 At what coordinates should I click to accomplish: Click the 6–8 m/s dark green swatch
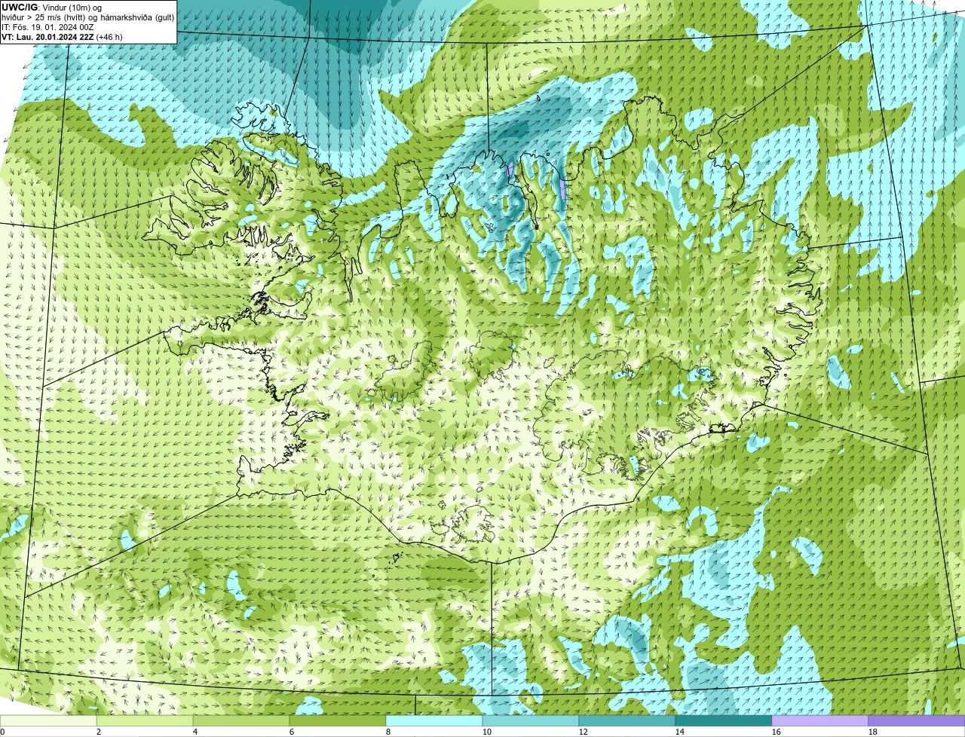coord(338,721)
